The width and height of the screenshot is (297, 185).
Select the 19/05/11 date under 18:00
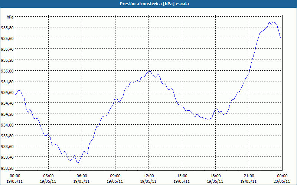pyautogui.click(x=215, y=181)
